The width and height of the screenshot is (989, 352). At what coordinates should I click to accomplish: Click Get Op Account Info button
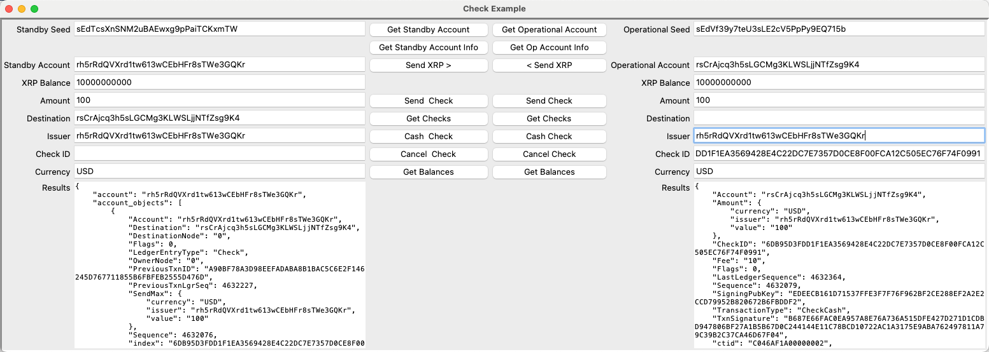(x=549, y=47)
